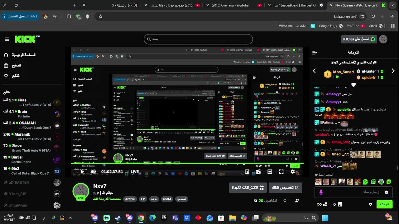Select the Arabic tag
This screenshot has width=399, height=224.
tap(130, 199)
